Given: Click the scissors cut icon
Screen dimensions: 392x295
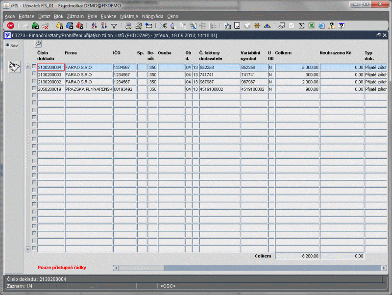Looking at the screenshot, I should [x=163, y=25].
